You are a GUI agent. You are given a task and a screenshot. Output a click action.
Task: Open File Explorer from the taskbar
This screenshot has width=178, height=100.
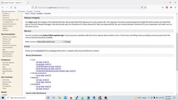coord(60,97)
